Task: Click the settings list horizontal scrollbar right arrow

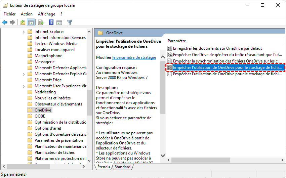Action: 282,160
